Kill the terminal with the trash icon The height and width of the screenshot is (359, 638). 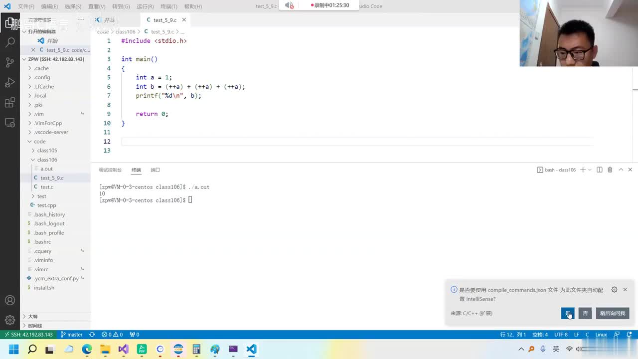click(x=610, y=170)
